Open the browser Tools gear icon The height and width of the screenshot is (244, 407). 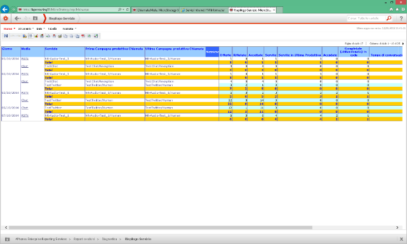(403, 10)
